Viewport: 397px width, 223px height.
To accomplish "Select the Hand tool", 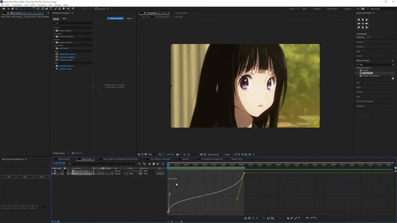I will [x=12, y=9].
